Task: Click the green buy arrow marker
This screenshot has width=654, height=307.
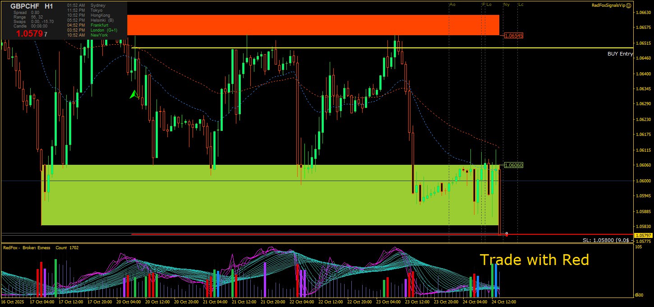Action: [134, 95]
